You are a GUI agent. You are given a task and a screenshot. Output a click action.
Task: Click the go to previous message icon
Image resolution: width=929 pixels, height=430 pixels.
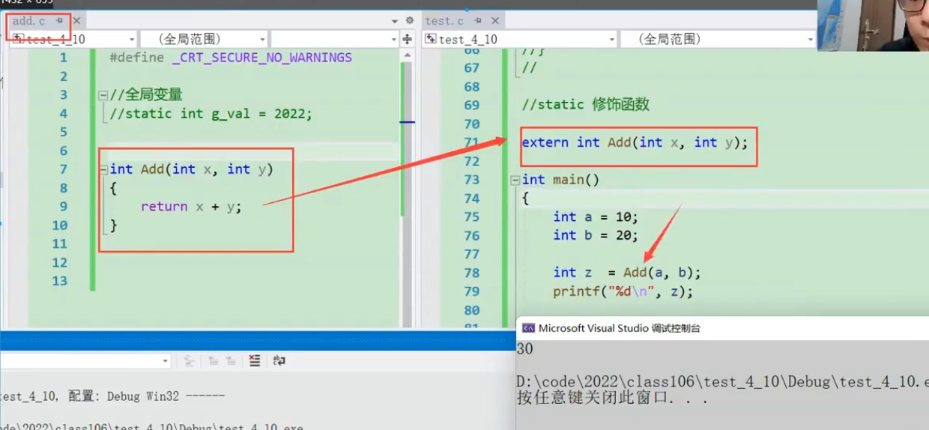coord(214,361)
